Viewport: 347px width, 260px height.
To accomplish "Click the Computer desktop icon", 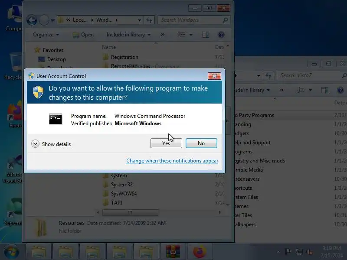I will (14, 19).
